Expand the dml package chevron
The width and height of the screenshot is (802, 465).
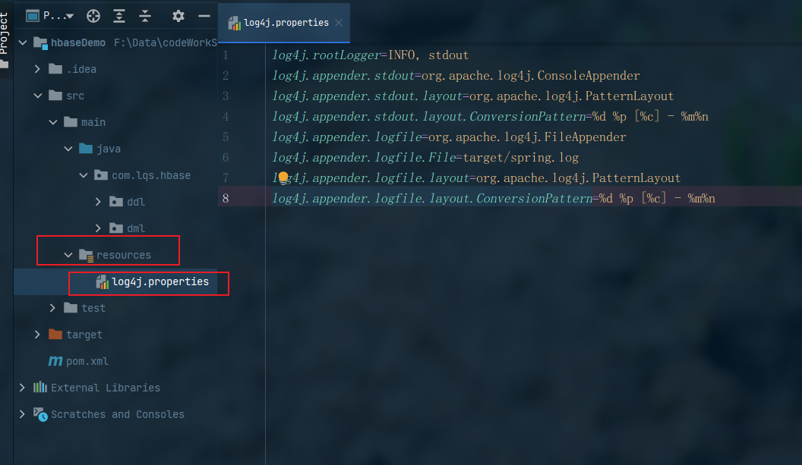click(x=98, y=228)
